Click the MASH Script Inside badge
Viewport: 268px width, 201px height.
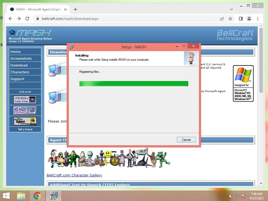(25, 100)
